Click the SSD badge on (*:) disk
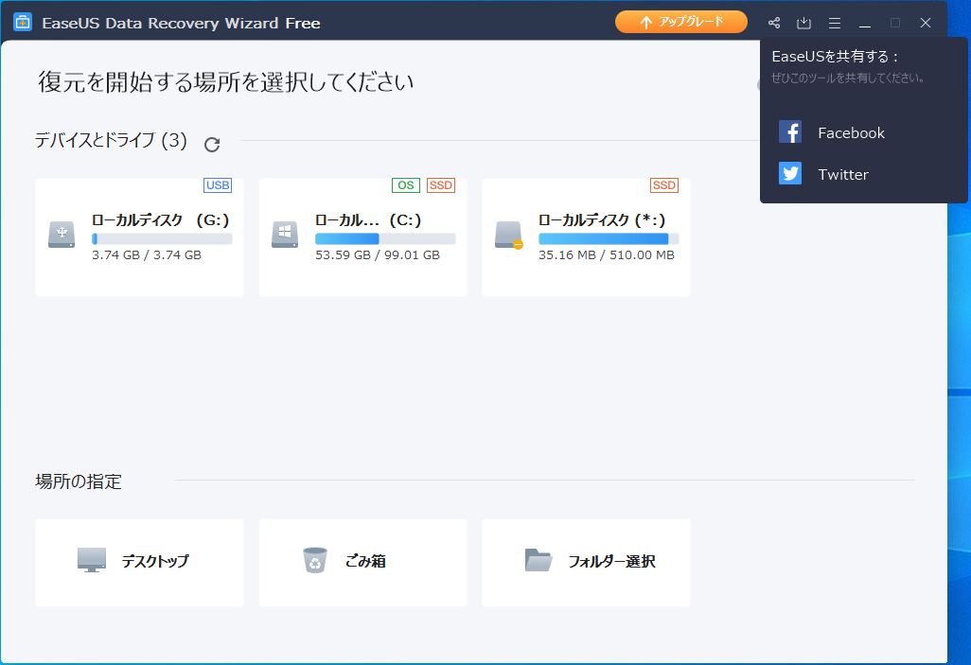This screenshot has height=665, width=971. pos(664,185)
